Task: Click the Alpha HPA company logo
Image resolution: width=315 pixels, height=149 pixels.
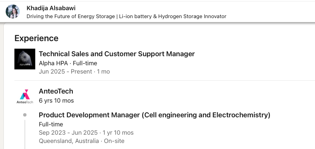Action: tap(25, 59)
